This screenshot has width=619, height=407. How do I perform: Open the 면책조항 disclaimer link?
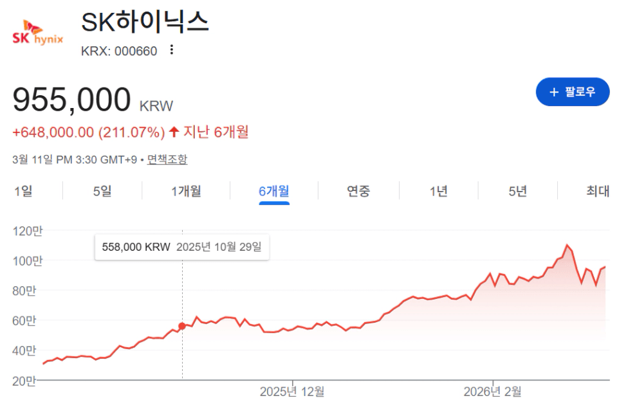(167, 159)
